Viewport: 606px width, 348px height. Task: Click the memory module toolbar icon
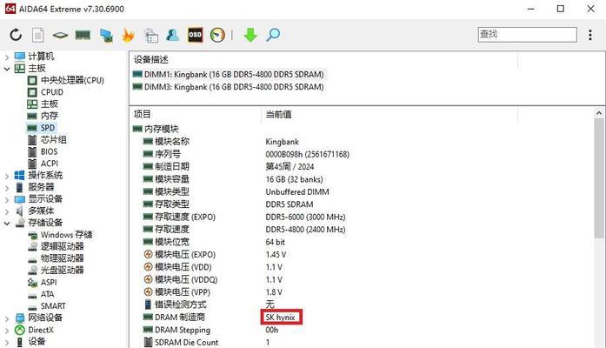[x=83, y=35]
